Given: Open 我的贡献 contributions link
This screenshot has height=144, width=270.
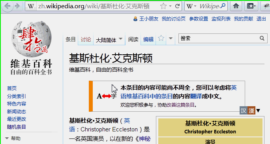Looking at the screenshot, I should click(244, 19).
